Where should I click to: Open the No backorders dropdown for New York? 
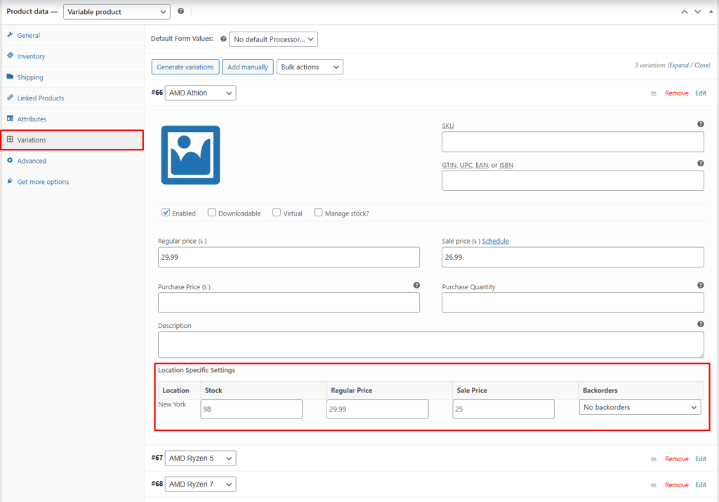[x=640, y=407]
